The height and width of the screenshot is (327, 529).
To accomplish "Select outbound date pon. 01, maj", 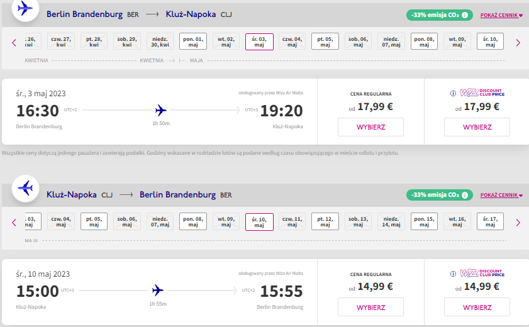I will (193, 42).
